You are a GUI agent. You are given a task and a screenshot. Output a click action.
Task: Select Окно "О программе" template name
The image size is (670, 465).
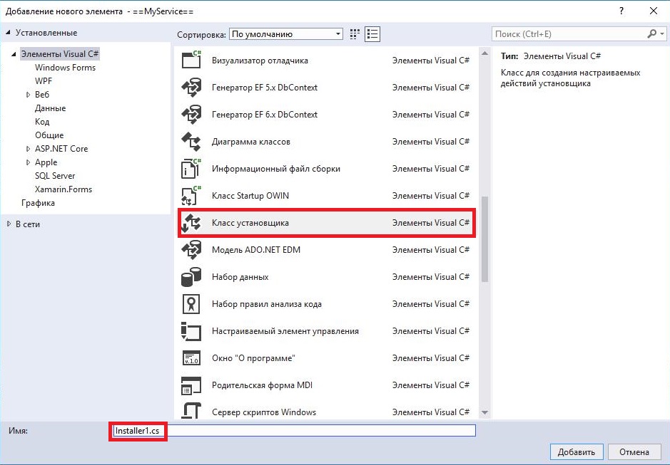pos(253,358)
